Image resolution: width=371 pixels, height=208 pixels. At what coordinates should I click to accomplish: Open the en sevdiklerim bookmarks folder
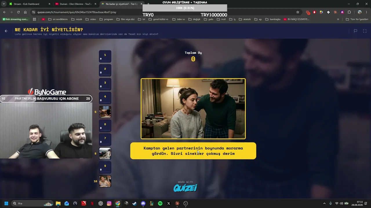58,19
